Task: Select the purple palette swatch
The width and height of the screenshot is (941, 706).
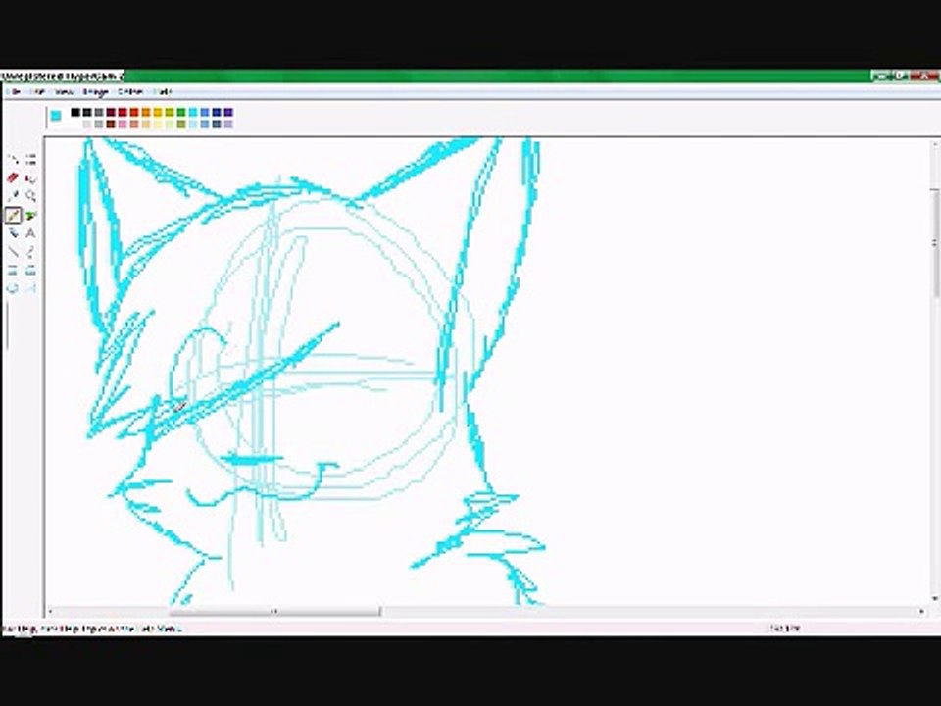Action: 228,112
